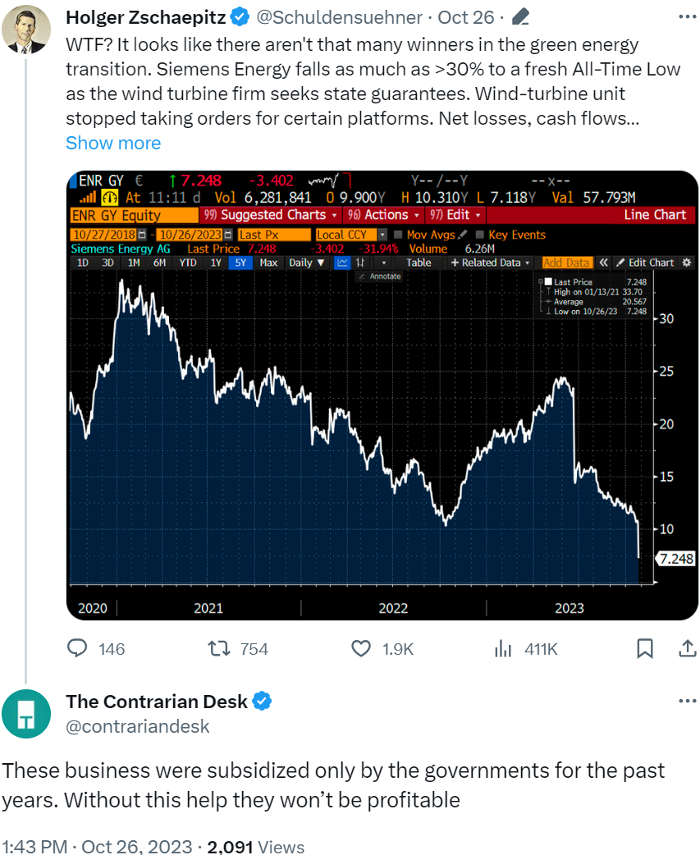The image size is (700, 855).
Task: Click the ENR GY Equity input field
Action: (x=133, y=215)
